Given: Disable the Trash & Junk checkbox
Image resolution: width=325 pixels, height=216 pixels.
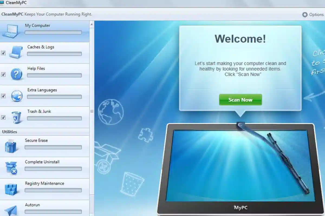Looking at the screenshot, I should pyautogui.click(x=3, y=117).
